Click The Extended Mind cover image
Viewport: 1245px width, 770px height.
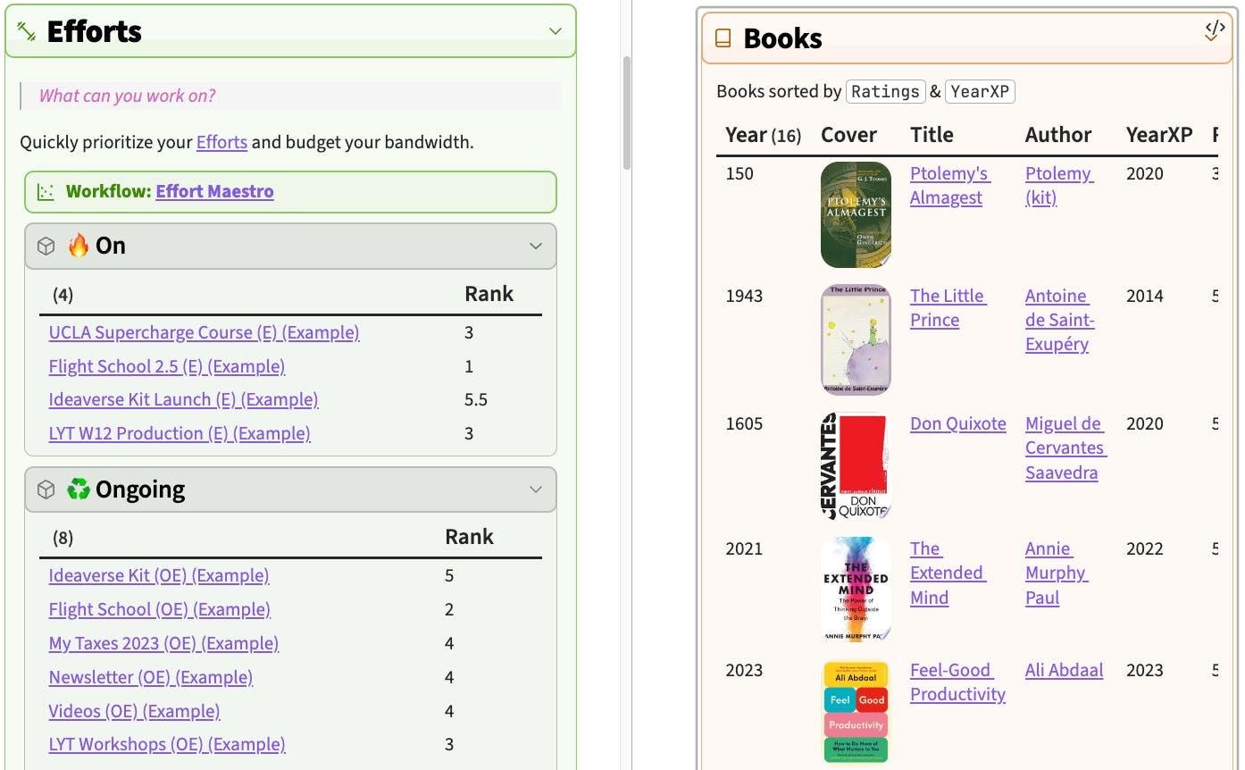[856, 590]
